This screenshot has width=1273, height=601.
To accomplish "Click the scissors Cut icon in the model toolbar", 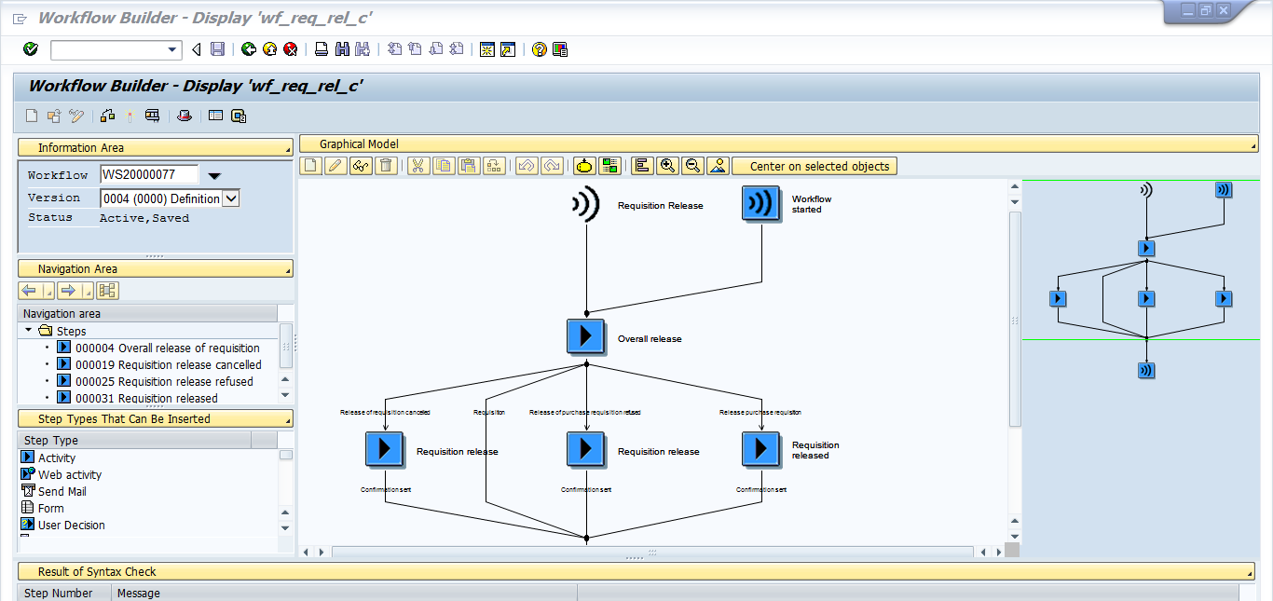I will tap(417, 165).
